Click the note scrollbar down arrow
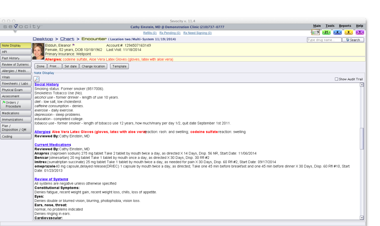This screenshot has width=380, height=226. click(362, 218)
